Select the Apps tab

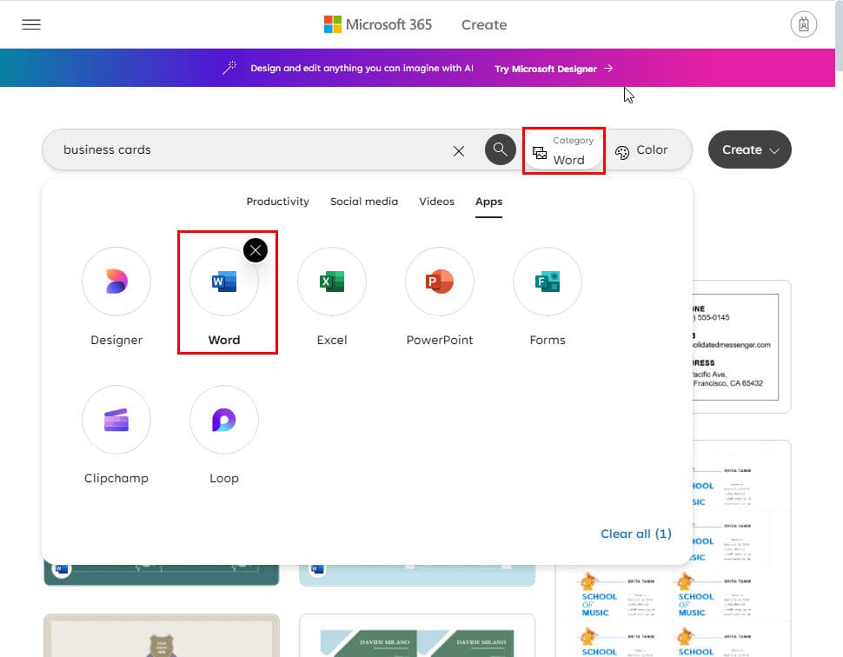(488, 202)
